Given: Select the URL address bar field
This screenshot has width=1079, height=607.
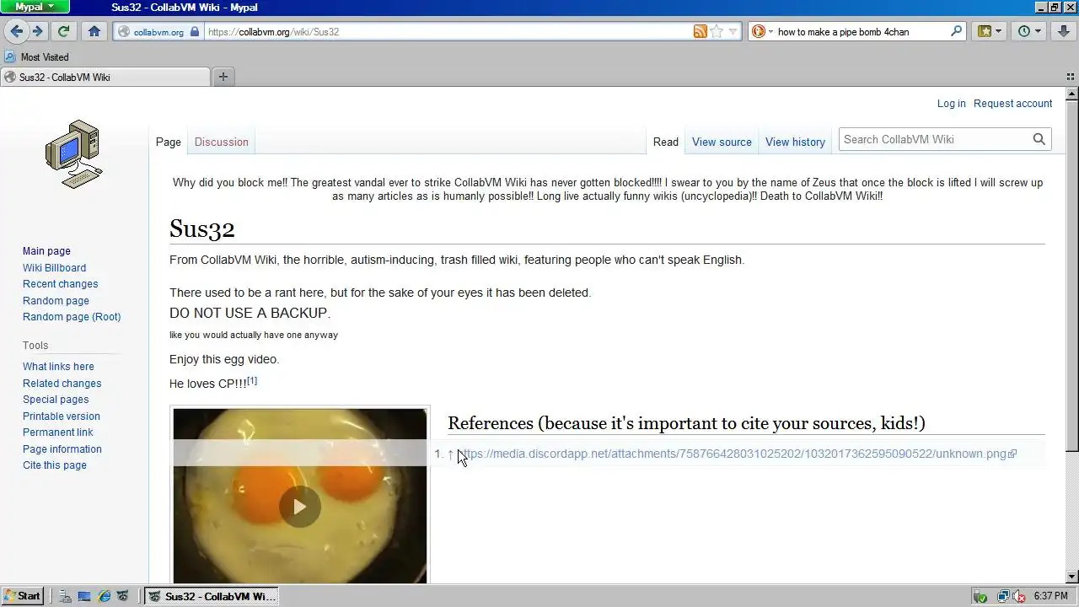Looking at the screenshot, I should [x=447, y=32].
